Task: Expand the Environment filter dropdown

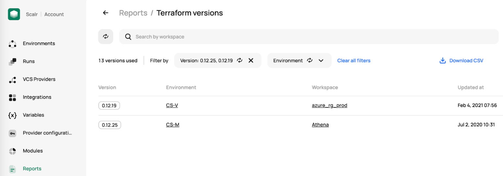Action: [321, 60]
